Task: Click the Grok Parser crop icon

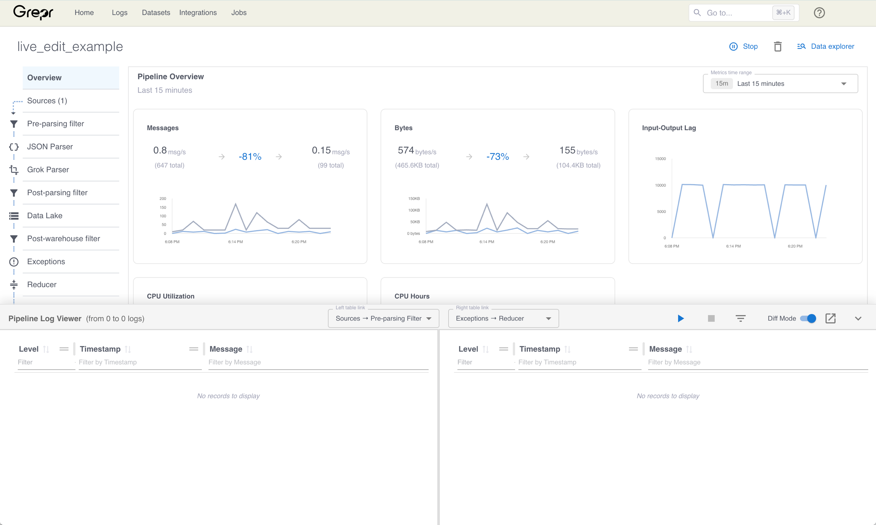Action: (14, 170)
